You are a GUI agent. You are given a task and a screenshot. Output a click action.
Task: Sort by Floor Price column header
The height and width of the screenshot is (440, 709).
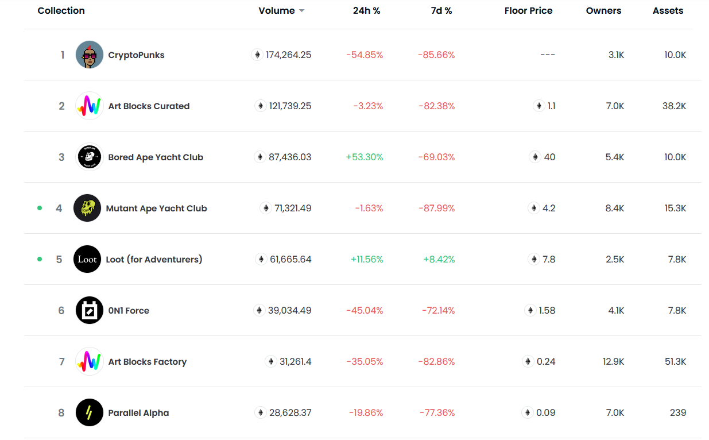click(528, 11)
